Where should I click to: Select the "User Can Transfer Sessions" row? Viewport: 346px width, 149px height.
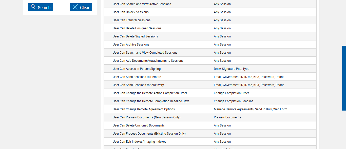click(131, 20)
